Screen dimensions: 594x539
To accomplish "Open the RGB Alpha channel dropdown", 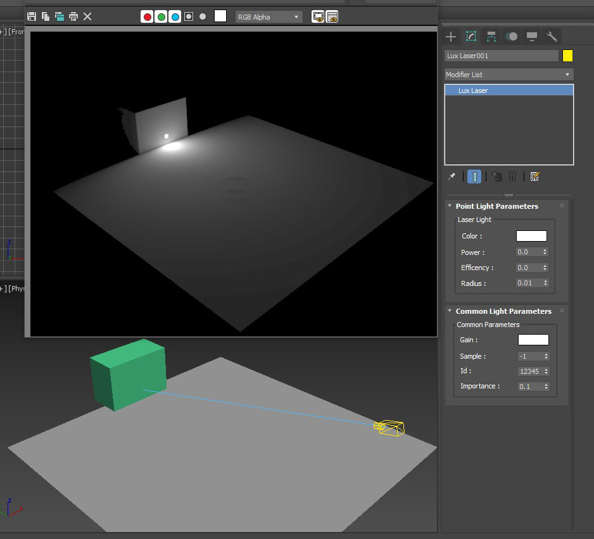I will pos(269,17).
